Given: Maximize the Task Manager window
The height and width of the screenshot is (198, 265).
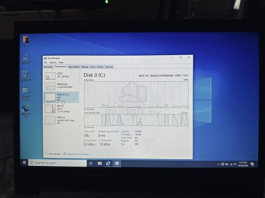Looking at the screenshot, I should [x=181, y=57].
